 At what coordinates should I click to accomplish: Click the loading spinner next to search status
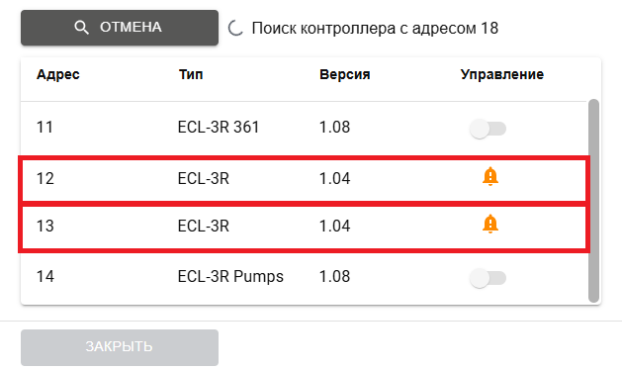[x=235, y=28]
